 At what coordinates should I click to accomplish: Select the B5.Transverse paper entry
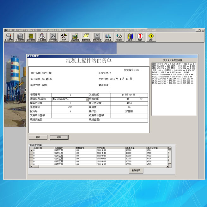[174, 83]
